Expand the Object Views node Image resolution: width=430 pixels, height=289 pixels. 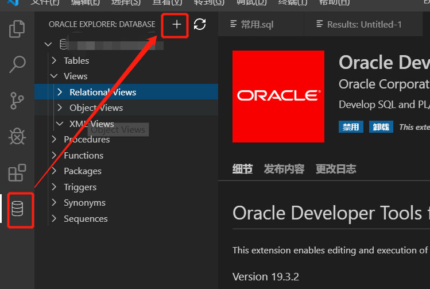60,107
